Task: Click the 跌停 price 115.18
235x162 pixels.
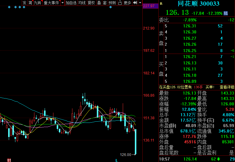Action: click(x=227, y=137)
